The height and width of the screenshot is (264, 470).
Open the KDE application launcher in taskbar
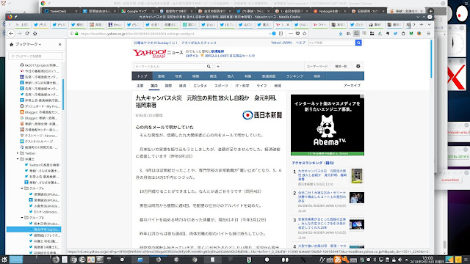(x=4, y=260)
